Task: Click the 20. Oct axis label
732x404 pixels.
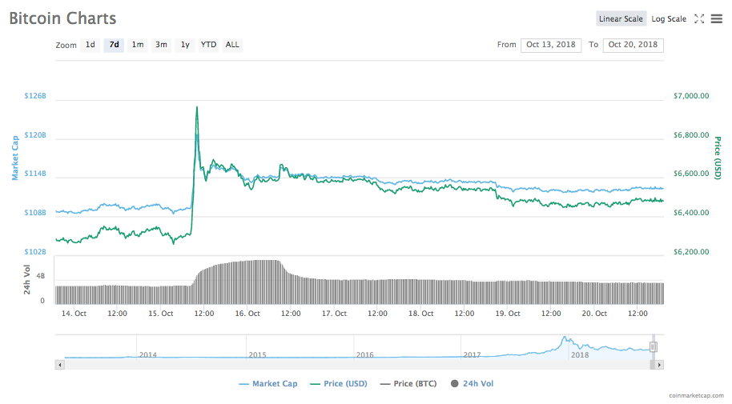Action: pyautogui.click(x=594, y=314)
